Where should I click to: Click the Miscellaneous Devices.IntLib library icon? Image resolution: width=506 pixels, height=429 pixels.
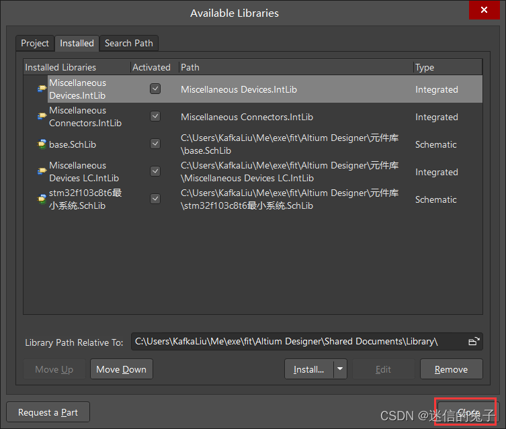pyautogui.click(x=42, y=89)
